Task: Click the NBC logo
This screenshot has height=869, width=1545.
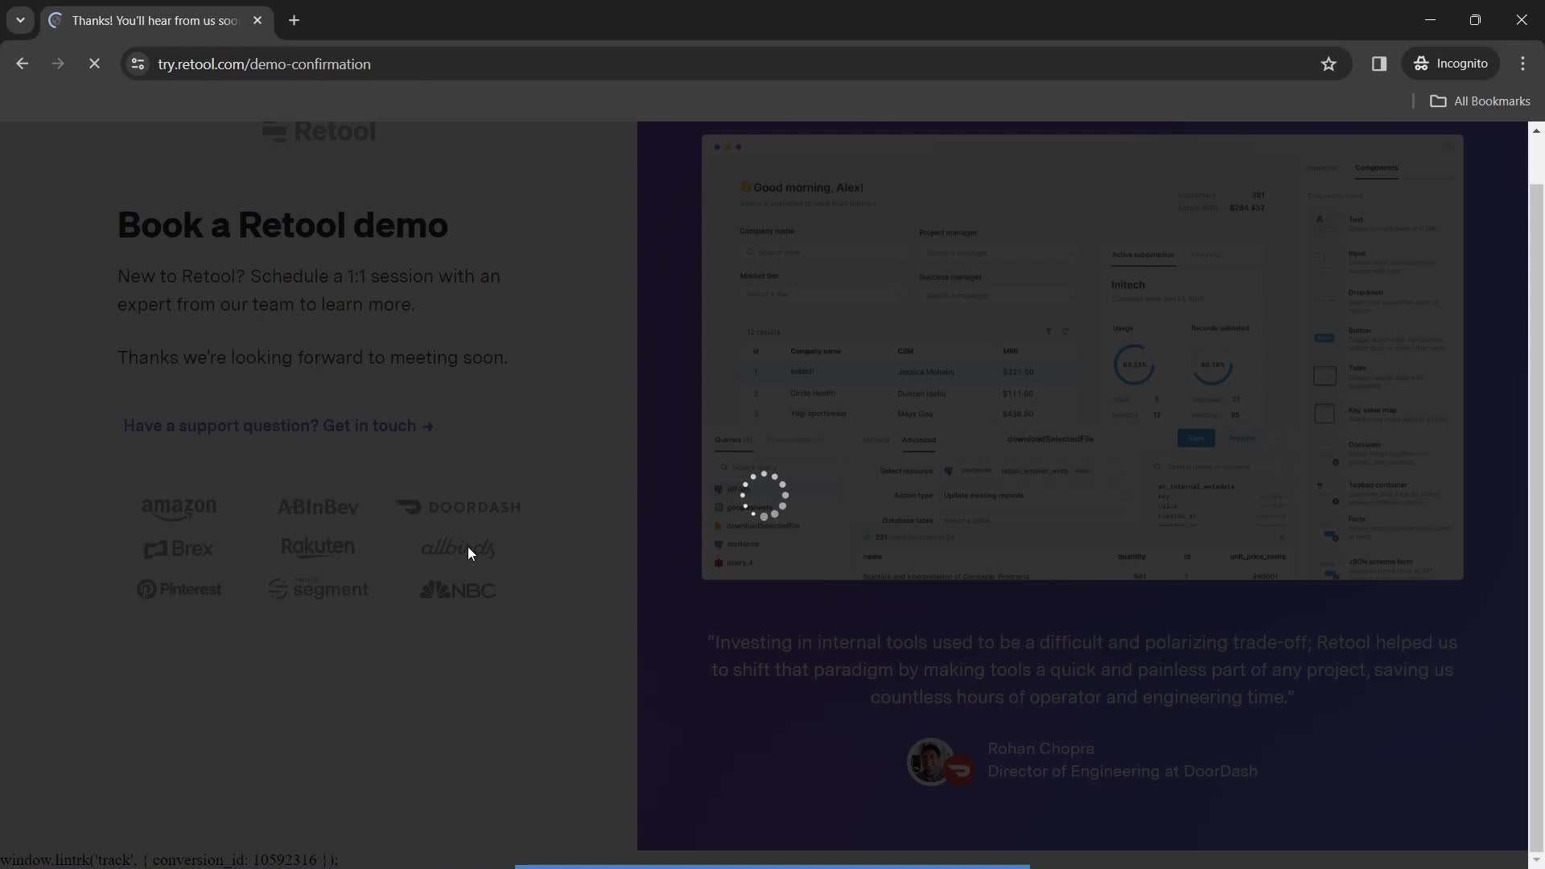Action: [457, 590]
